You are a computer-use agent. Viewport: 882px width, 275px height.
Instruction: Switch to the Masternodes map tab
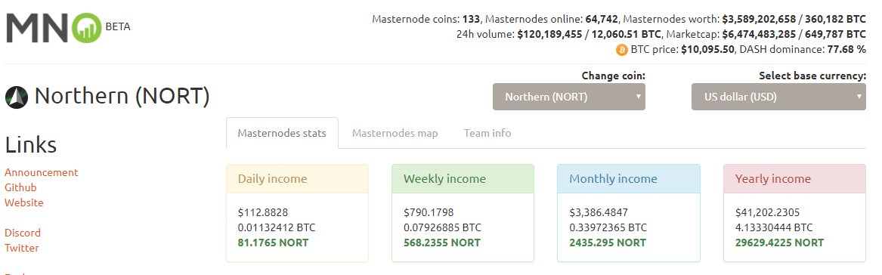point(395,133)
